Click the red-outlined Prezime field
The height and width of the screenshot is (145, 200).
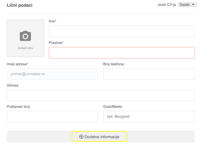(x=121, y=53)
